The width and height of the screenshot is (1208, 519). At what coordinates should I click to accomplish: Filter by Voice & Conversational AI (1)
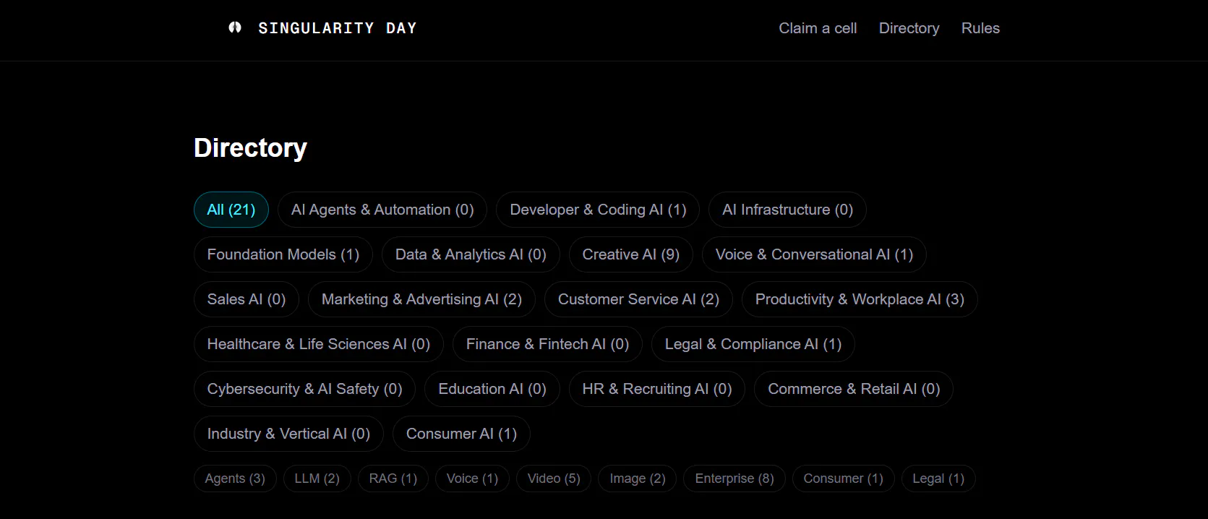click(x=814, y=254)
